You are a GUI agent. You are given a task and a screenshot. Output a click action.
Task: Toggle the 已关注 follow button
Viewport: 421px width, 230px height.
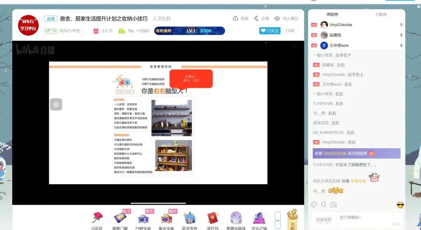click(x=270, y=31)
